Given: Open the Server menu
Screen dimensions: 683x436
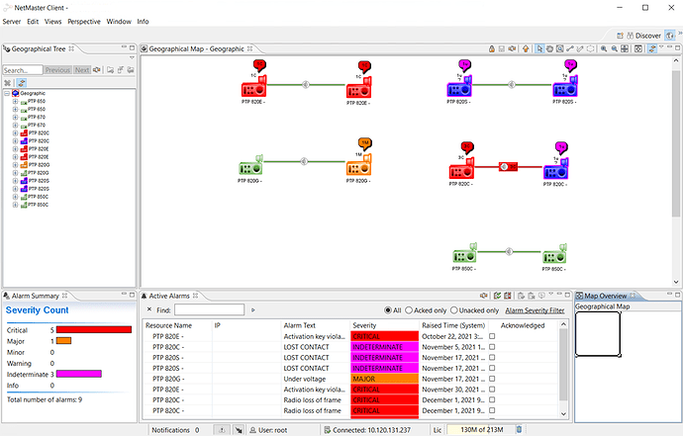Looking at the screenshot, I should click(12, 21).
